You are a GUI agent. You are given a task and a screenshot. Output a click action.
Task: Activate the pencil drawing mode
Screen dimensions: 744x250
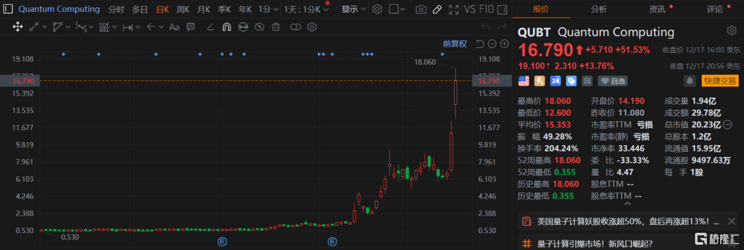coord(437,9)
